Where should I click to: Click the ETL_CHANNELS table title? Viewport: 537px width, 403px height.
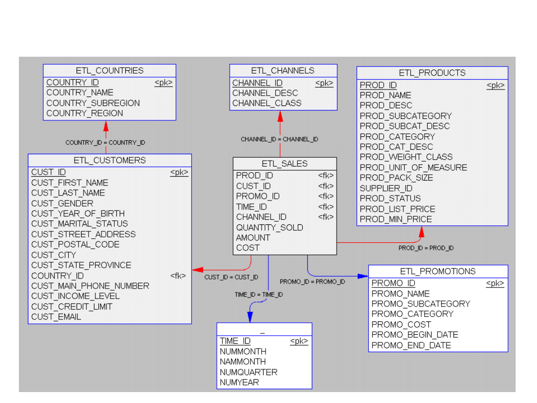coord(282,71)
